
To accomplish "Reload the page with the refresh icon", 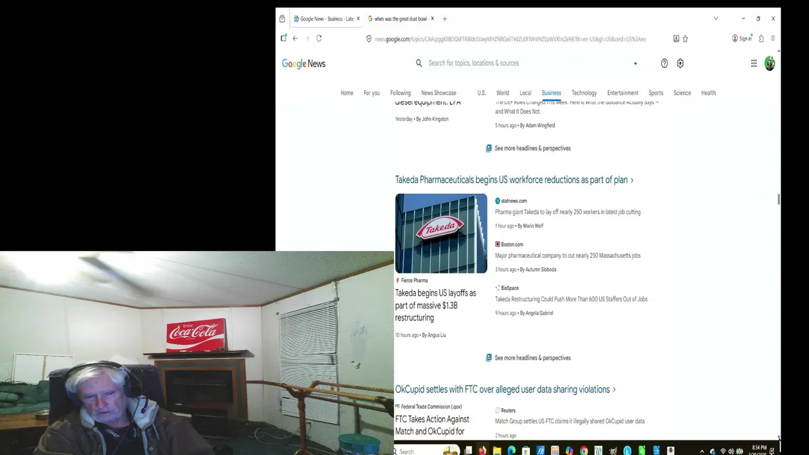I will (319, 39).
